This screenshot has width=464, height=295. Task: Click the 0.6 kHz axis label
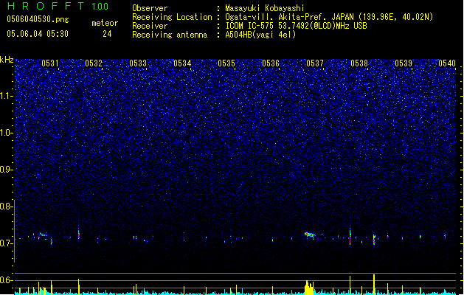click(x=6, y=280)
